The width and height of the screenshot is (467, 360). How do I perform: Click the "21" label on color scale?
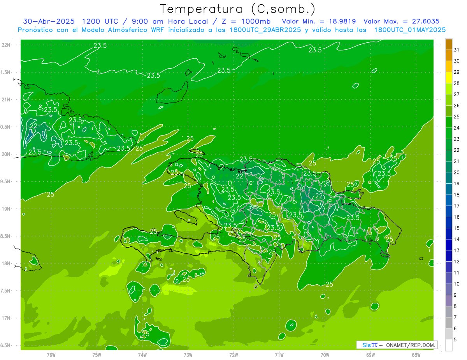click(x=457, y=161)
